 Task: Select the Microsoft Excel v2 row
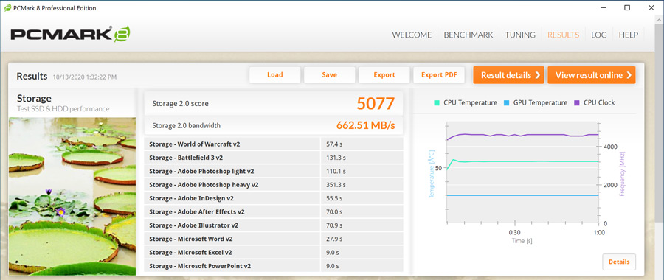274,253
